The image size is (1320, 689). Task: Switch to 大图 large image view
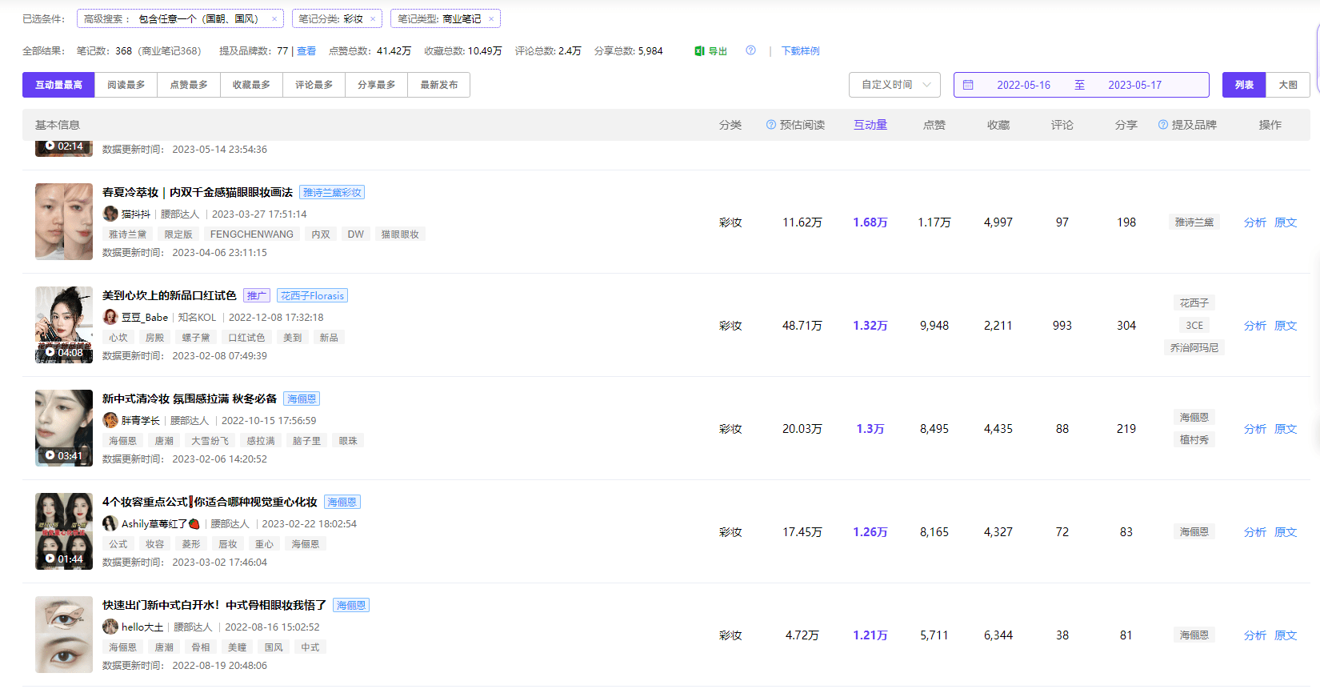click(1288, 85)
